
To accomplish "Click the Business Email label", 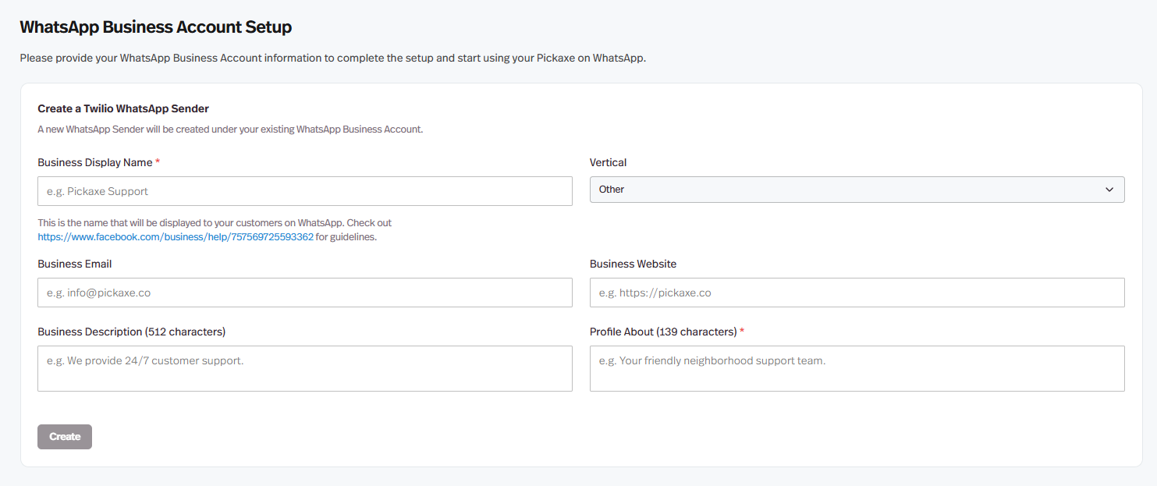I will [74, 264].
